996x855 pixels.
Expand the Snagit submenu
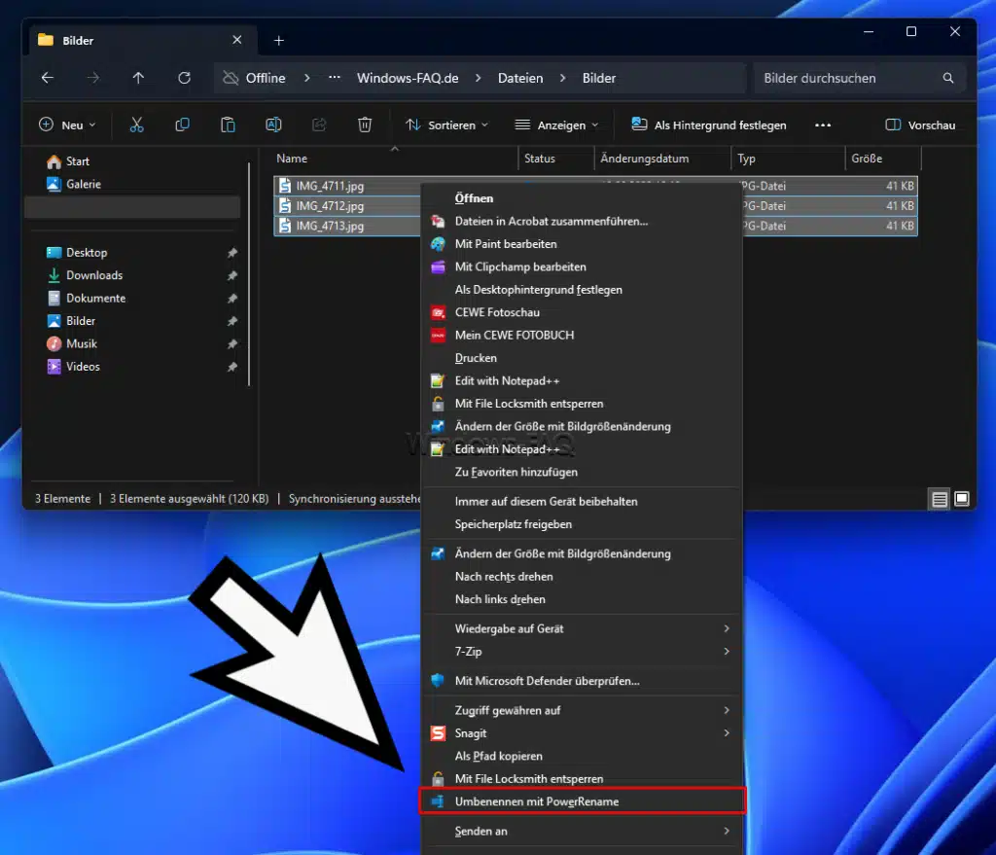point(582,733)
